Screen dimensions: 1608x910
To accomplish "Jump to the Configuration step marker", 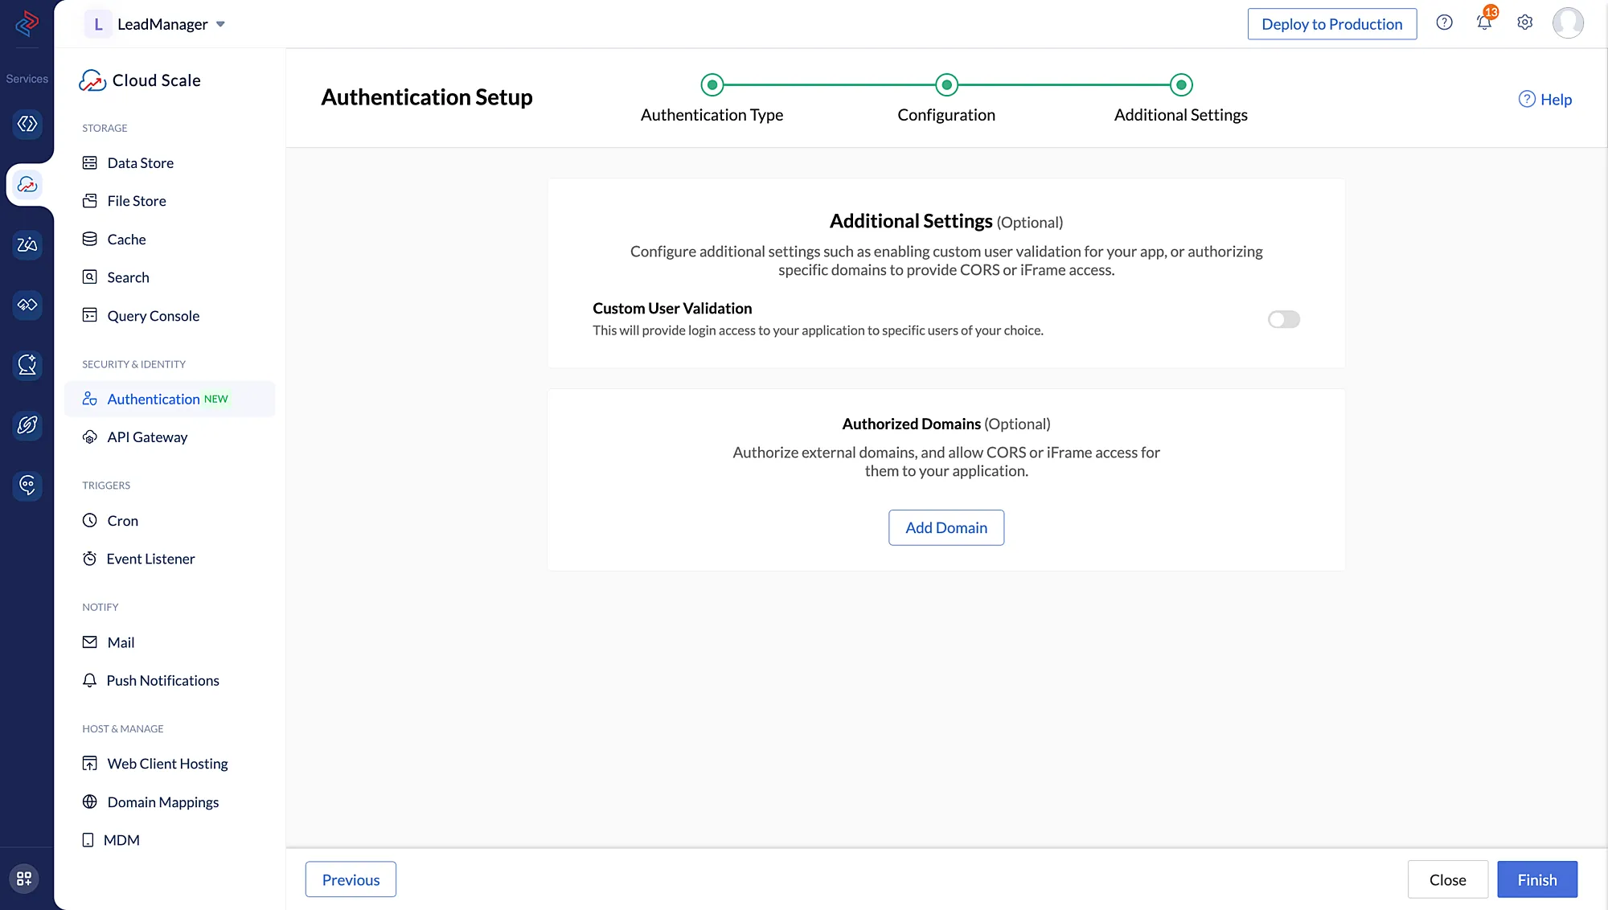I will 946,84.
